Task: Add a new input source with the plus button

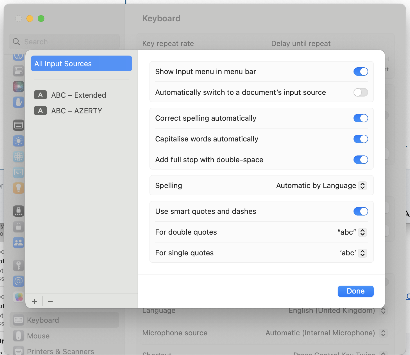Action: coord(34,301)
